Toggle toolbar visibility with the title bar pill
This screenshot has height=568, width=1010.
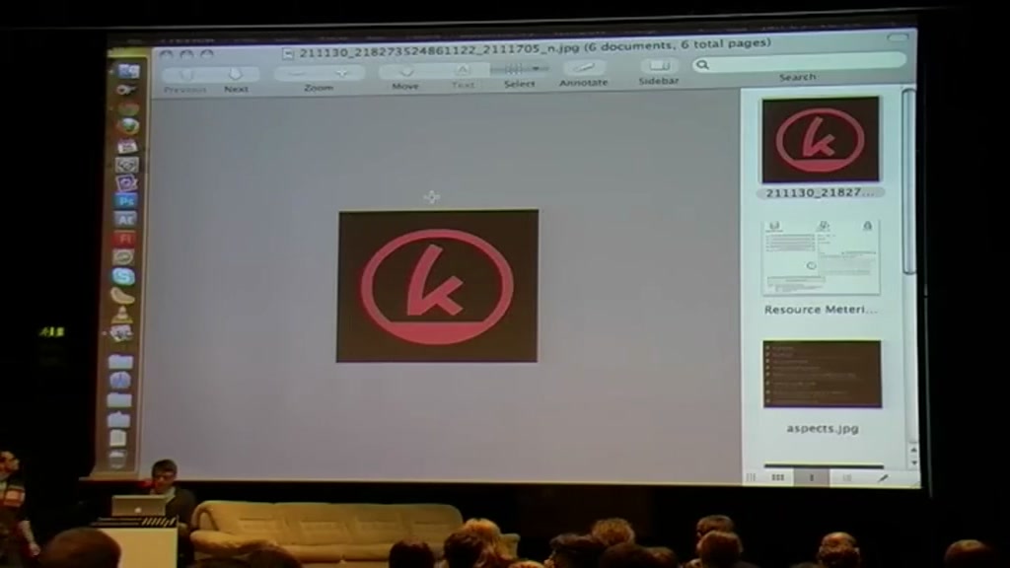click(x=898, y=38)
